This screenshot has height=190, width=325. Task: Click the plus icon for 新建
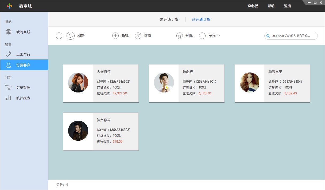pyautogui.click(x=115, y=36)
